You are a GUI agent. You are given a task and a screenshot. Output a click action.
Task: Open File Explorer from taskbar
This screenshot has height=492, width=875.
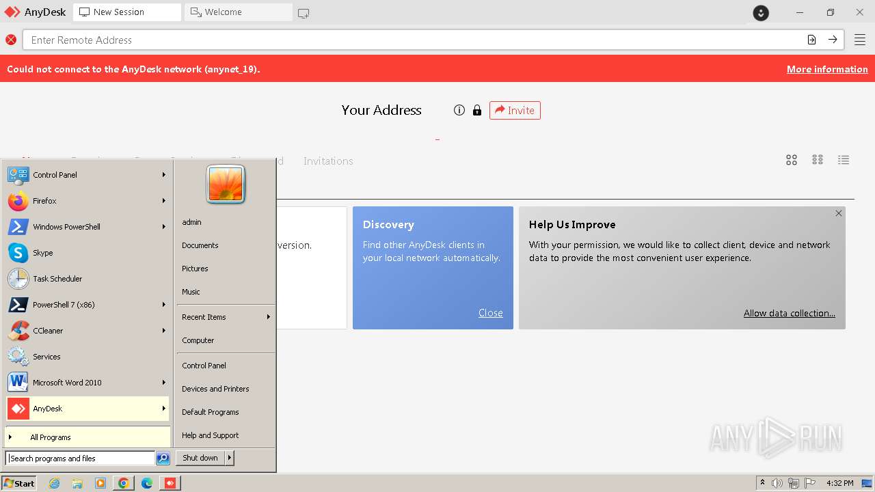point(77,483)
